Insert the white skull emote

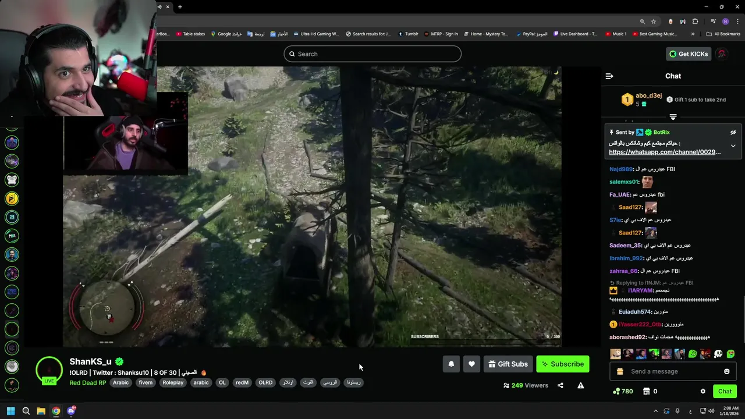click(x=718, y=354)
